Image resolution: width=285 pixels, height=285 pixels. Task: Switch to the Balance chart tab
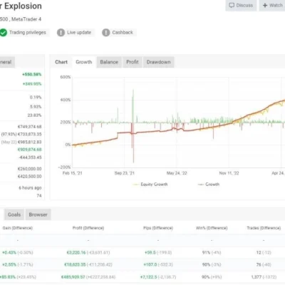(109, 62)
